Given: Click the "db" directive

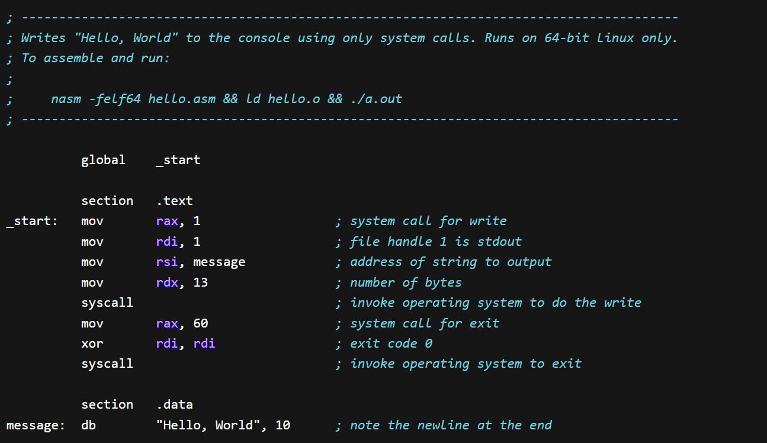Looking at the screenshot, I should pyautogui.click(x=88, y=425).
